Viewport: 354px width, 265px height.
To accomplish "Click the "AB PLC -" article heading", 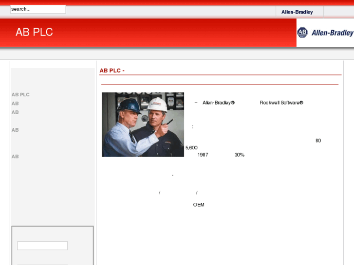I will [x=112, y=71].
